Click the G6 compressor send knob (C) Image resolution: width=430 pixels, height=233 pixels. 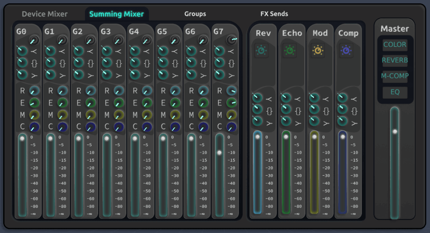(203, 127)
